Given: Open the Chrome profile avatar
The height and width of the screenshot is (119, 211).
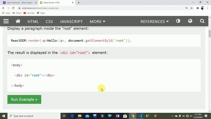Looking at the screenshot, I should click(202, 8).
